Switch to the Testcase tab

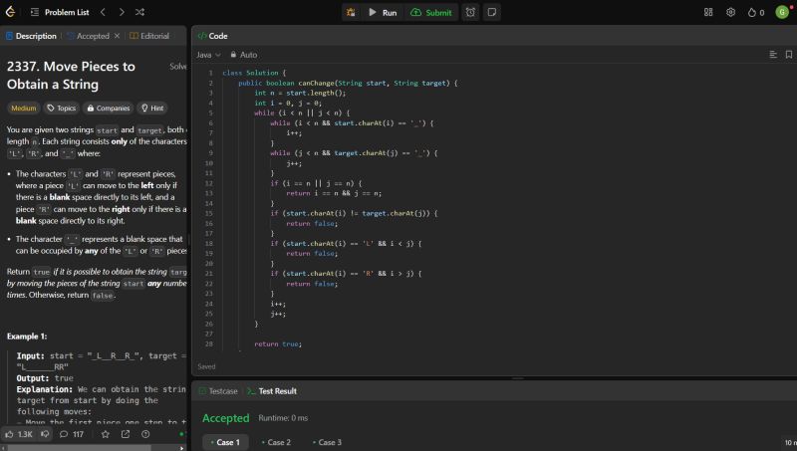coord(218,391)
